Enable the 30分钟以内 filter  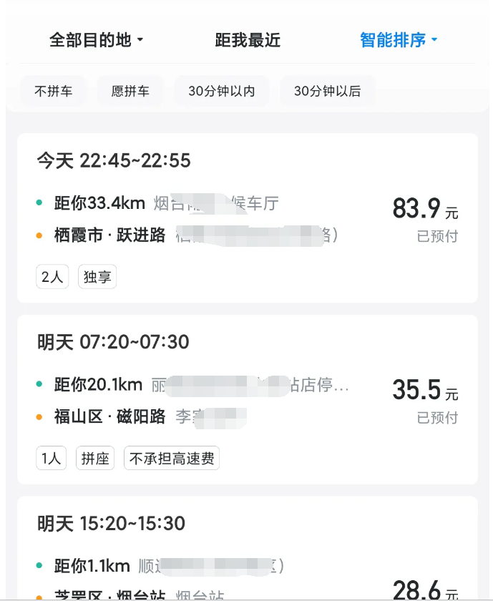[222, 92]
